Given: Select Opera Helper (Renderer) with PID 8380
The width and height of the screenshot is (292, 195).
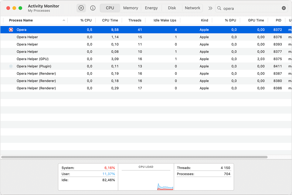Looking at the screenshot, I should (146, 81).
